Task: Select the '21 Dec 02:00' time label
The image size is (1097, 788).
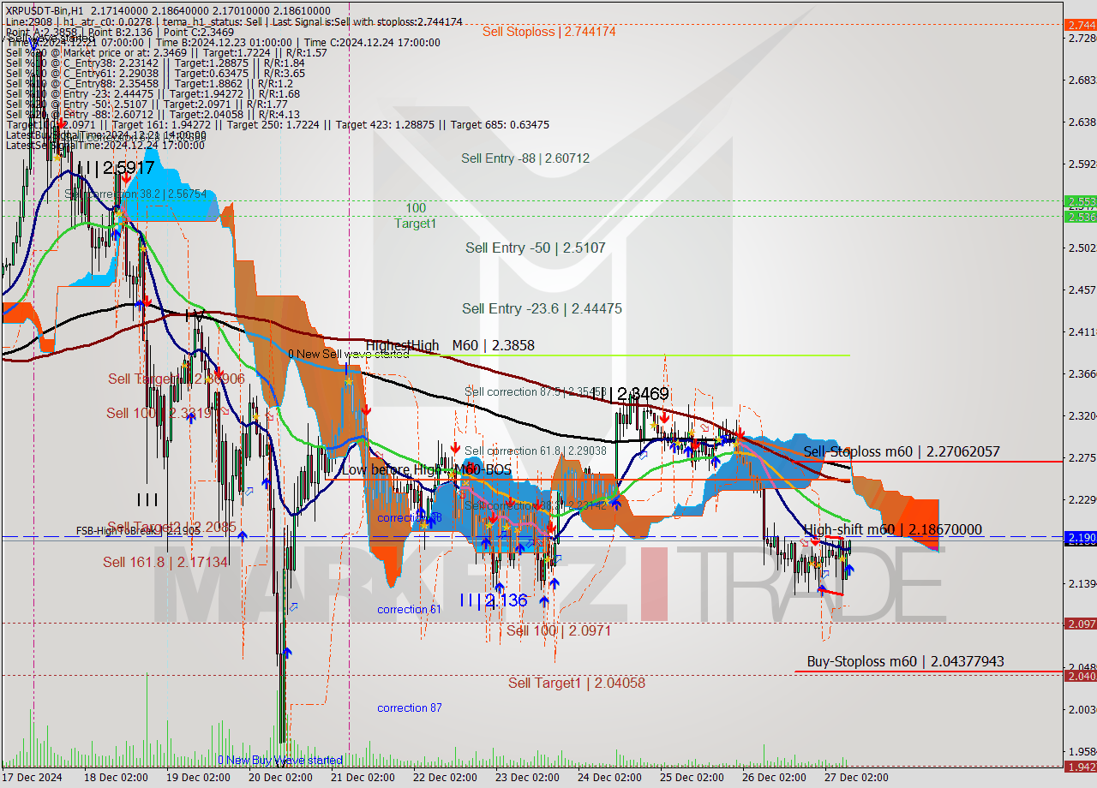Action: click(x=363, y=778)
